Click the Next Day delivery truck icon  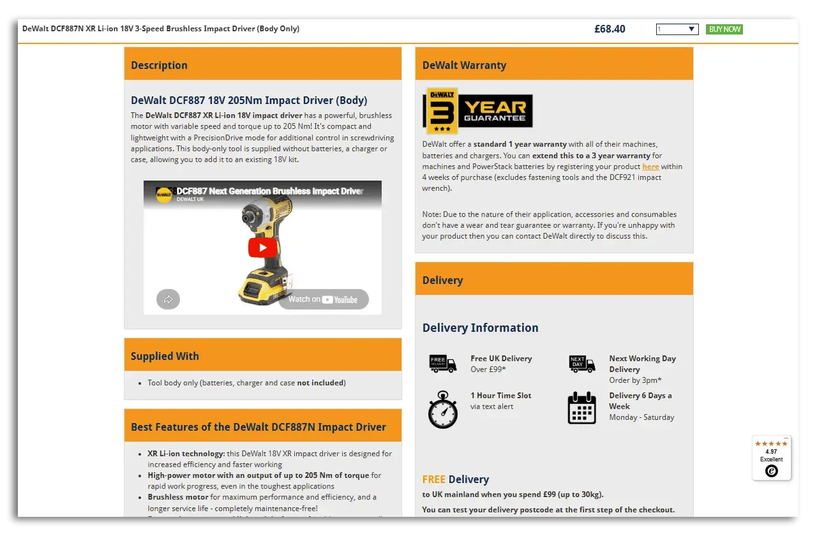[581, 364]
